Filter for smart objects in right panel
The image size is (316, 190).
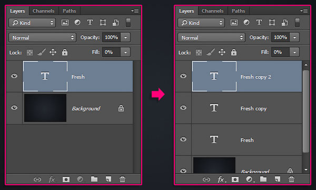(x=284, y=22)
